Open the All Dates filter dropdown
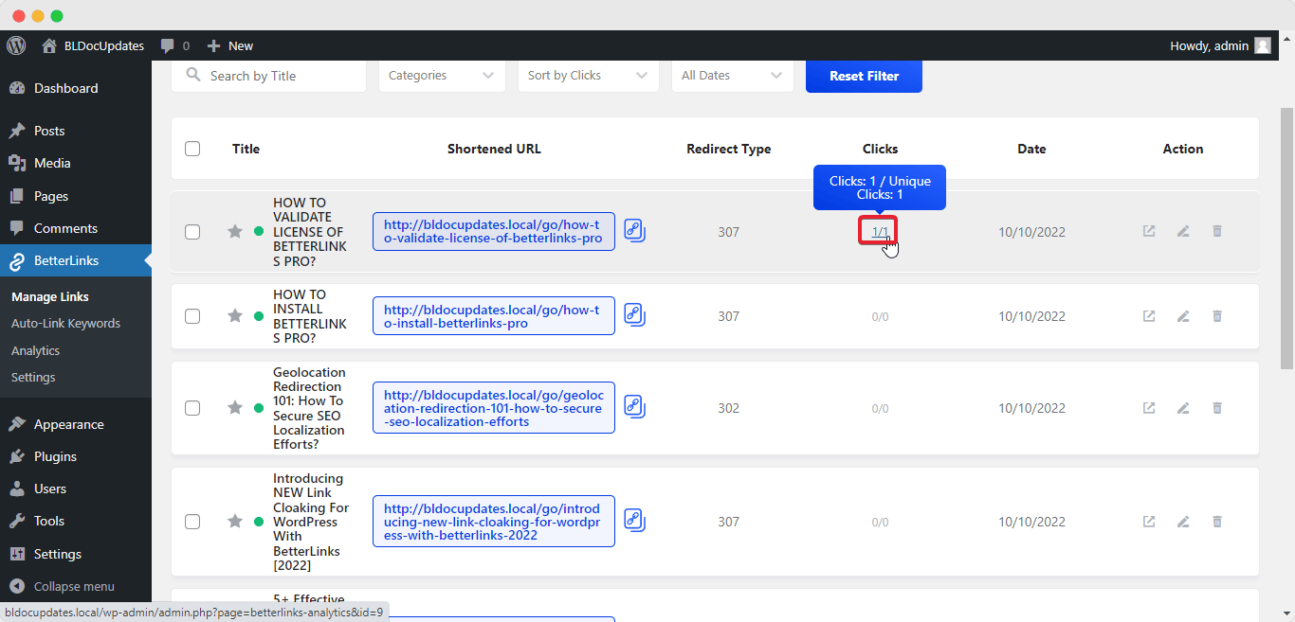The width and height of the screenshot is (1295, 622). [x=733, y=76]
